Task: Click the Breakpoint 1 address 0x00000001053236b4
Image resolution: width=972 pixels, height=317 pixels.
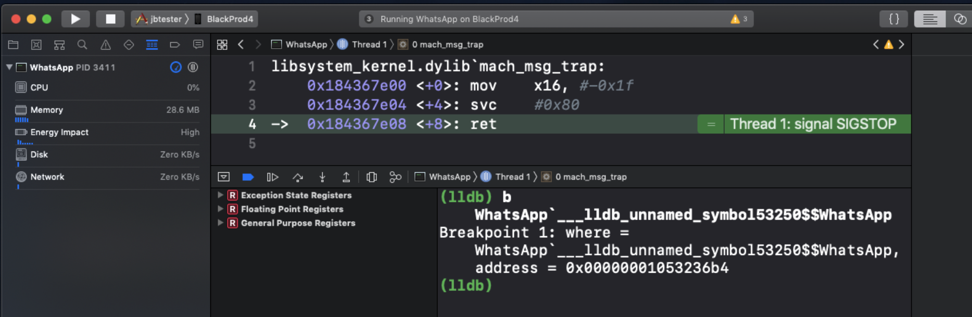Action: (x=647, y=268)
